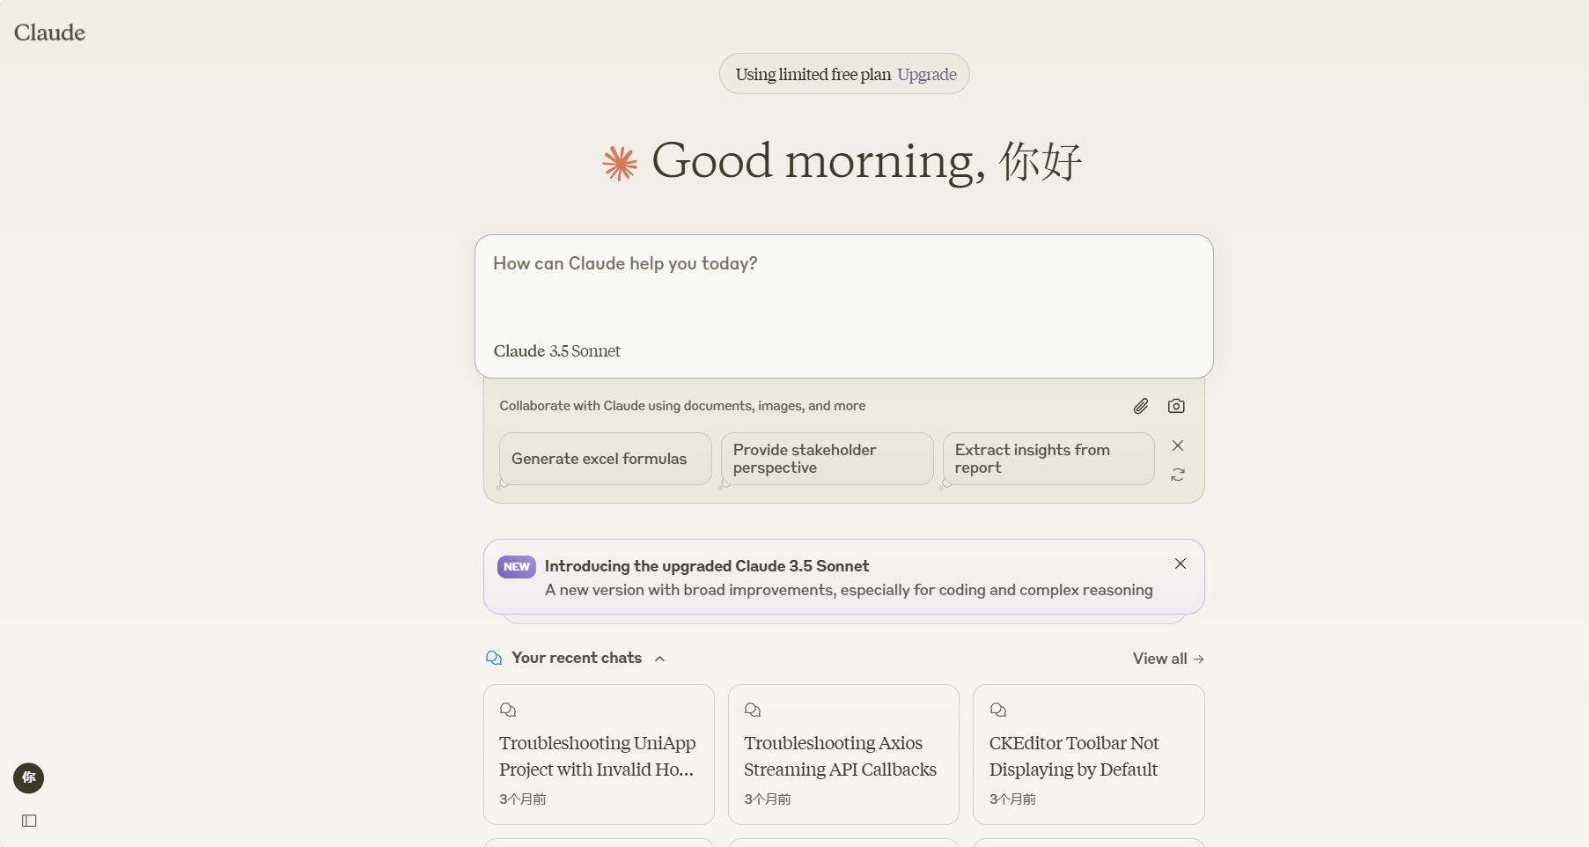Viewport: 1589px width, 847px height.
Task: Dismiss the suggestion prompts with the X
Action: point(1178,446)
